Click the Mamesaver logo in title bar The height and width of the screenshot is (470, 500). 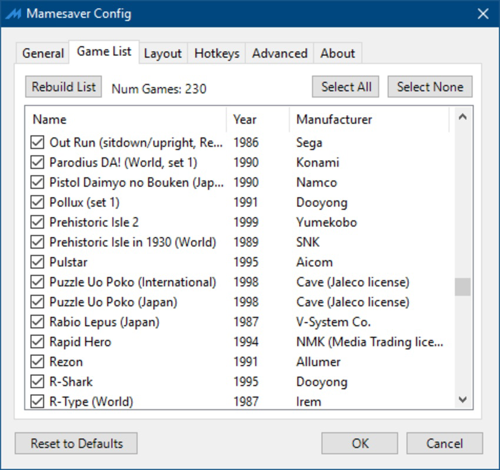(x=13, y=14)
